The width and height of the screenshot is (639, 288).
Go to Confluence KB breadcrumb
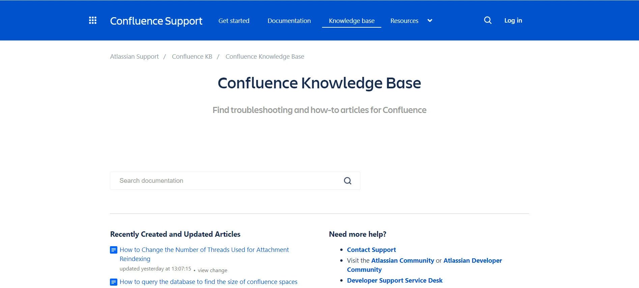click(192, 57)
